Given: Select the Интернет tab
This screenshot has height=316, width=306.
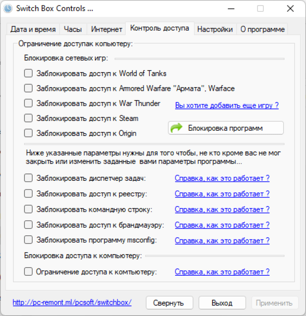Looking at the screenshot, I should (x=106, y=29).
